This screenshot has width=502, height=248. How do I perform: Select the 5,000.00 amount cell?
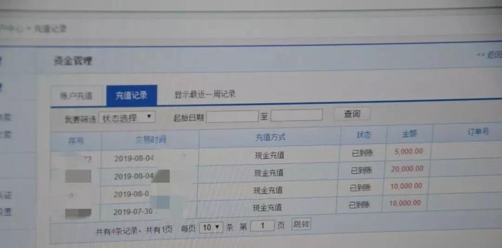tap(409, 151)
